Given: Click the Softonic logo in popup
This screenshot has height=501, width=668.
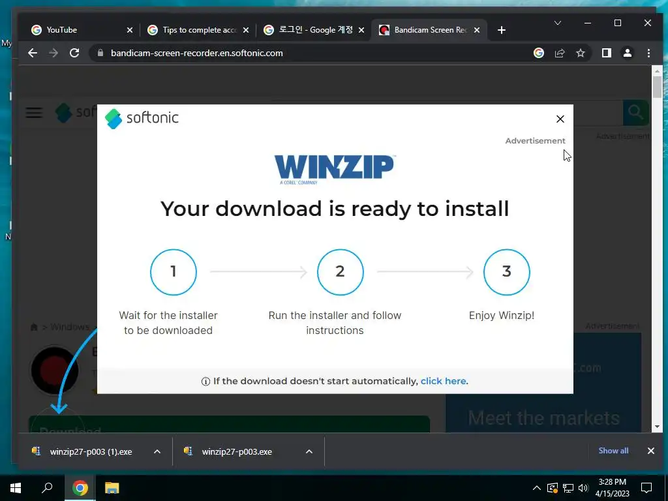Looking at the screenshot, I should coord(142,119).
